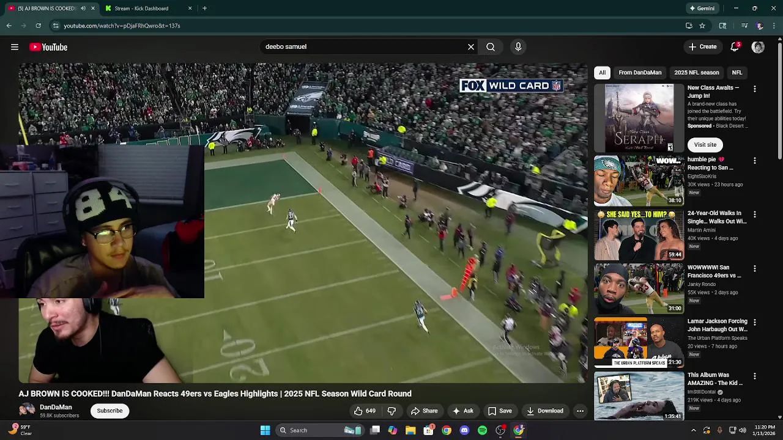
Task: Open taskbar weather widget
Action: [20, 430]
